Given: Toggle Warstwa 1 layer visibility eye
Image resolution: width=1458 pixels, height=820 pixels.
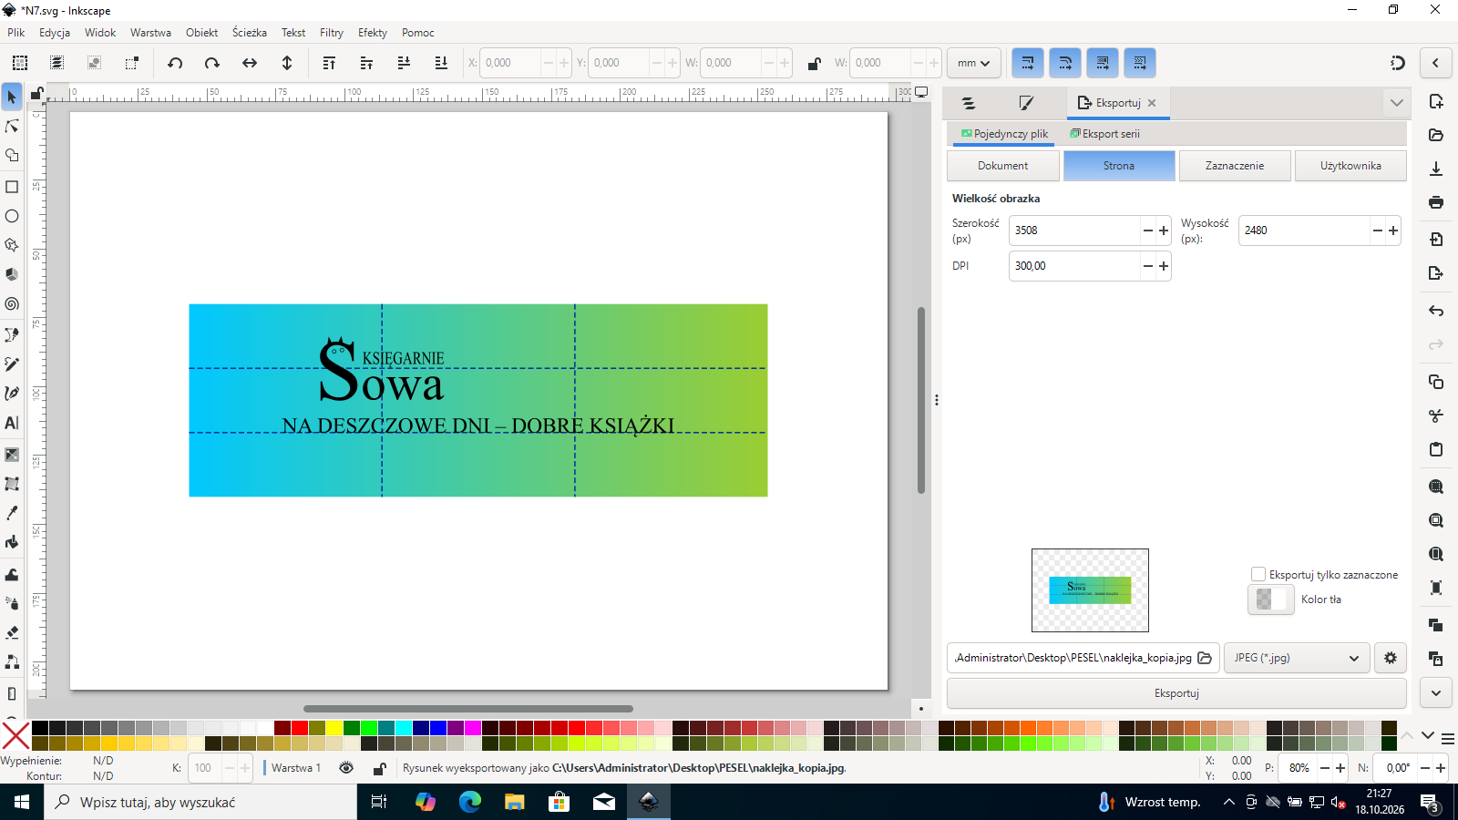Looking at the screenshot, I should pos(346,768).
